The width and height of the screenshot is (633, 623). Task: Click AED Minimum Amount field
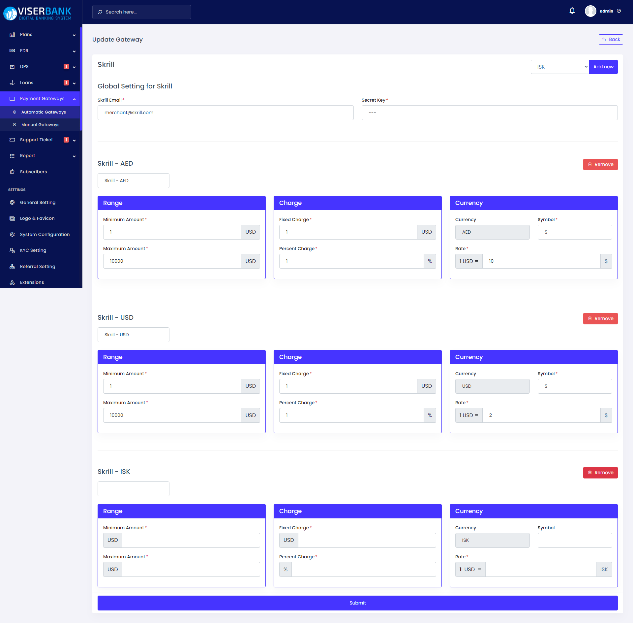[172, 232]
